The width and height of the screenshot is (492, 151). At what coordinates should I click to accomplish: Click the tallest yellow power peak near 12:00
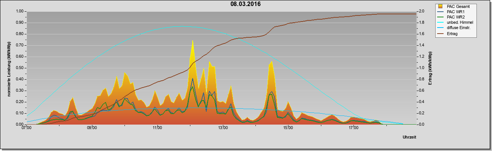[x=193, y=42]
